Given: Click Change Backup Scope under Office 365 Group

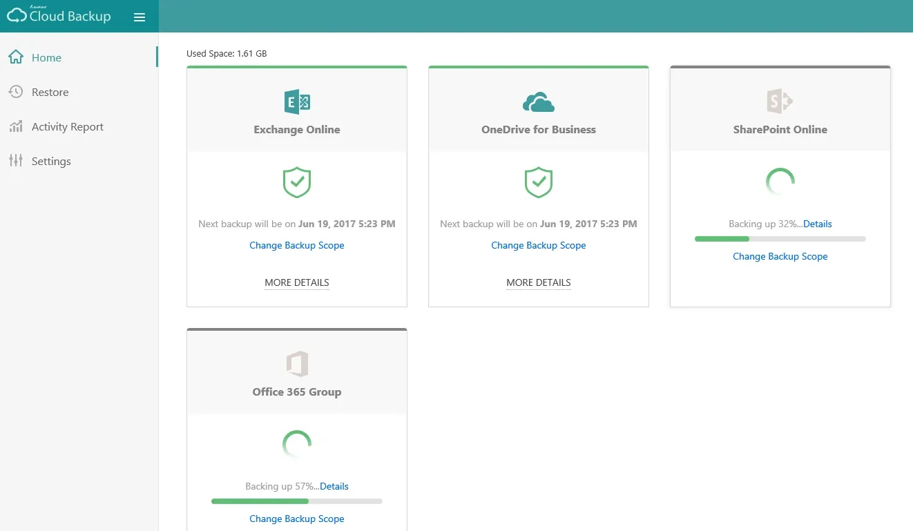Looking at the screenshot, I should pyautogui.click(x=297, y=519).
